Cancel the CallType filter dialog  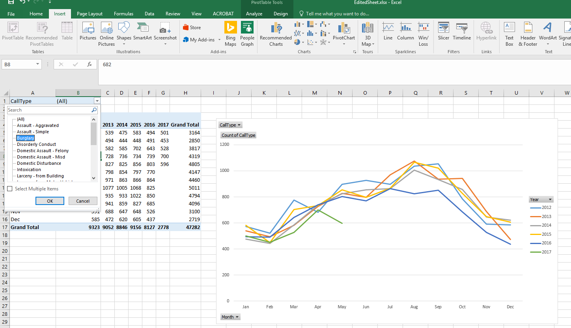point(83,201)
